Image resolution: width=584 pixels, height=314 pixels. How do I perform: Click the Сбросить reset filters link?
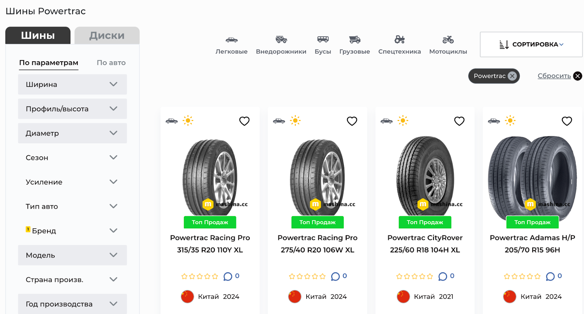[x=554, y=76]
